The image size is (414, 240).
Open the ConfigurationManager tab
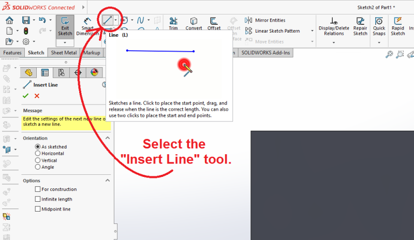(x=61, y=72)
